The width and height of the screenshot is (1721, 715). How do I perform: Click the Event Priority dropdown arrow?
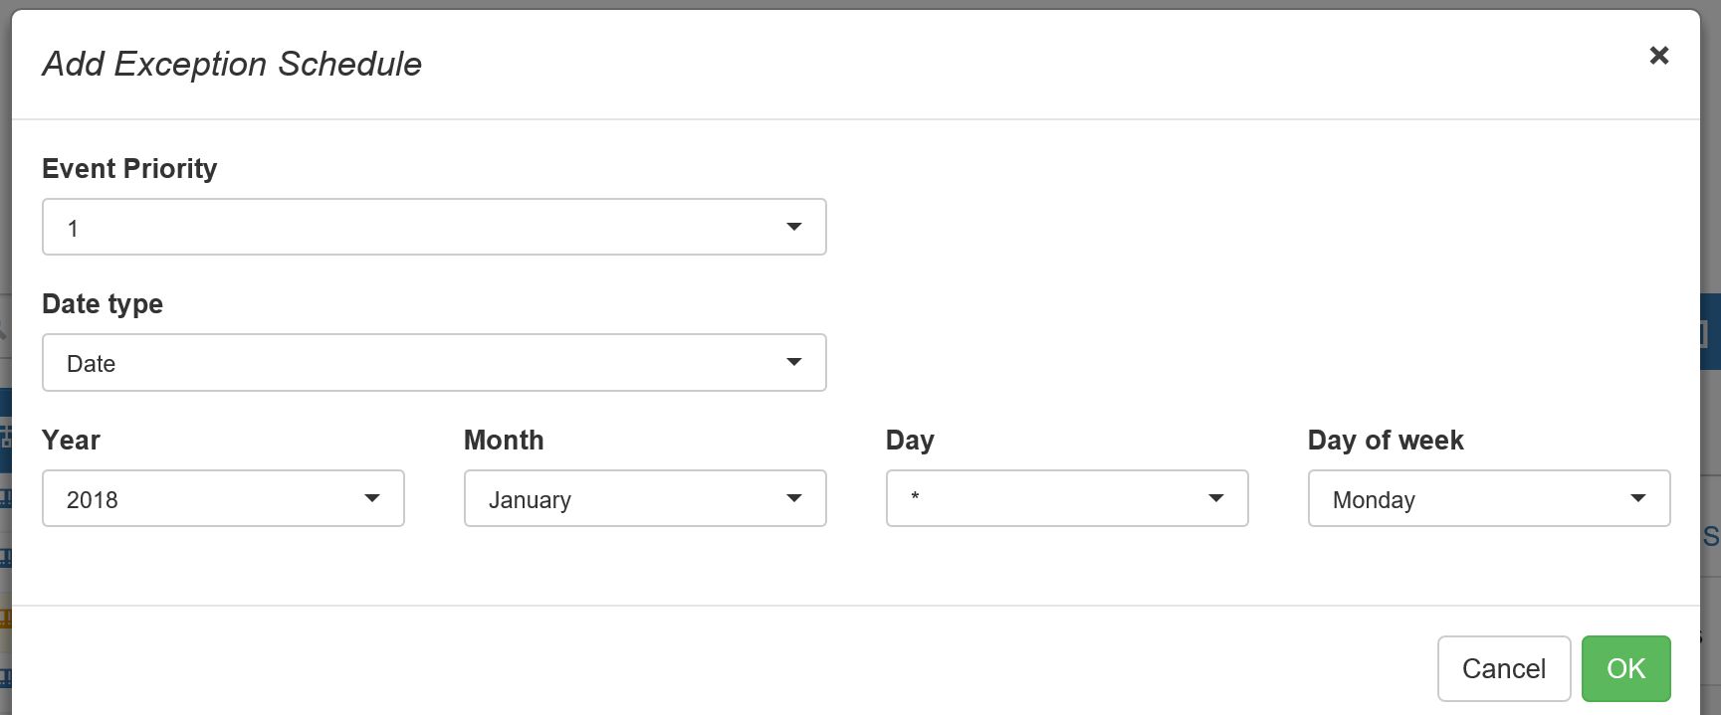coord(793,227)
